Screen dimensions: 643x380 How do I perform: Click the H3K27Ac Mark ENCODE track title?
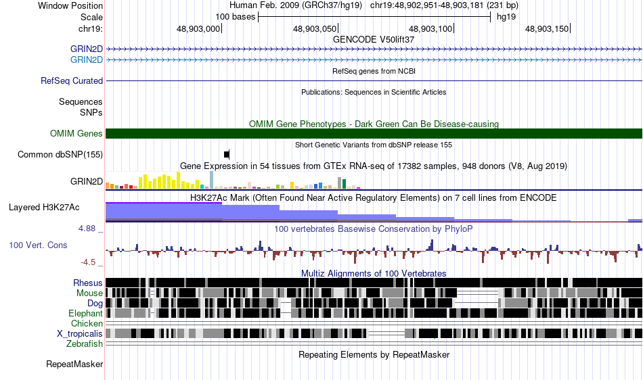click(x=373, y=198)
